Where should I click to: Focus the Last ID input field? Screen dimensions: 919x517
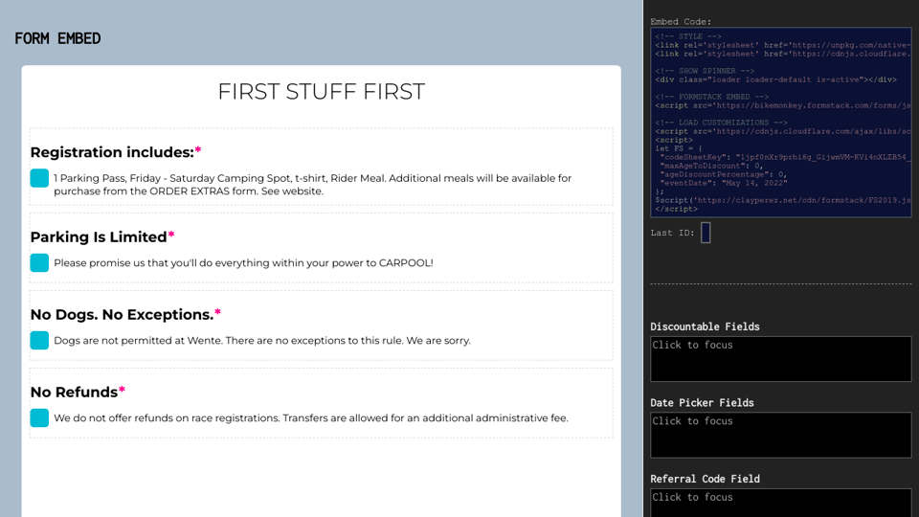tap(706, 233)
